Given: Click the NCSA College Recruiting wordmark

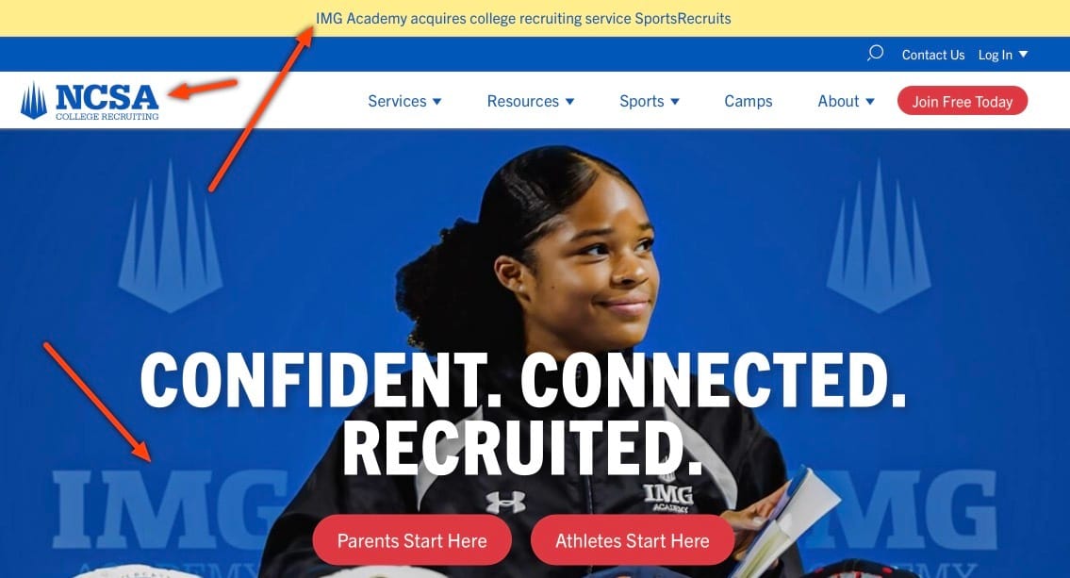Looking at the screenshot, I should click(x=107, y=102).
